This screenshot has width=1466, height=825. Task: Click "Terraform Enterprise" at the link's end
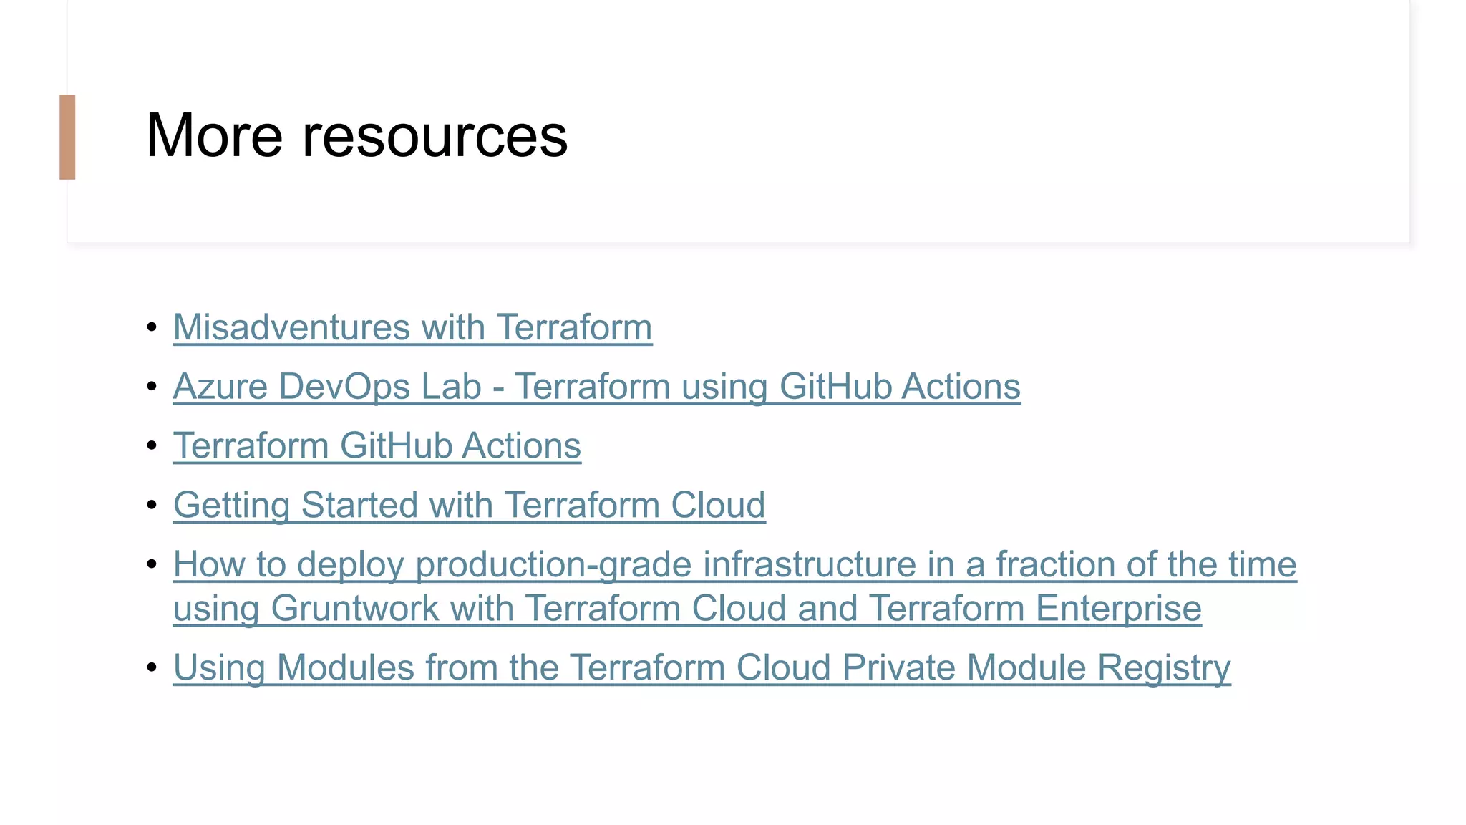click(1034, 609)
